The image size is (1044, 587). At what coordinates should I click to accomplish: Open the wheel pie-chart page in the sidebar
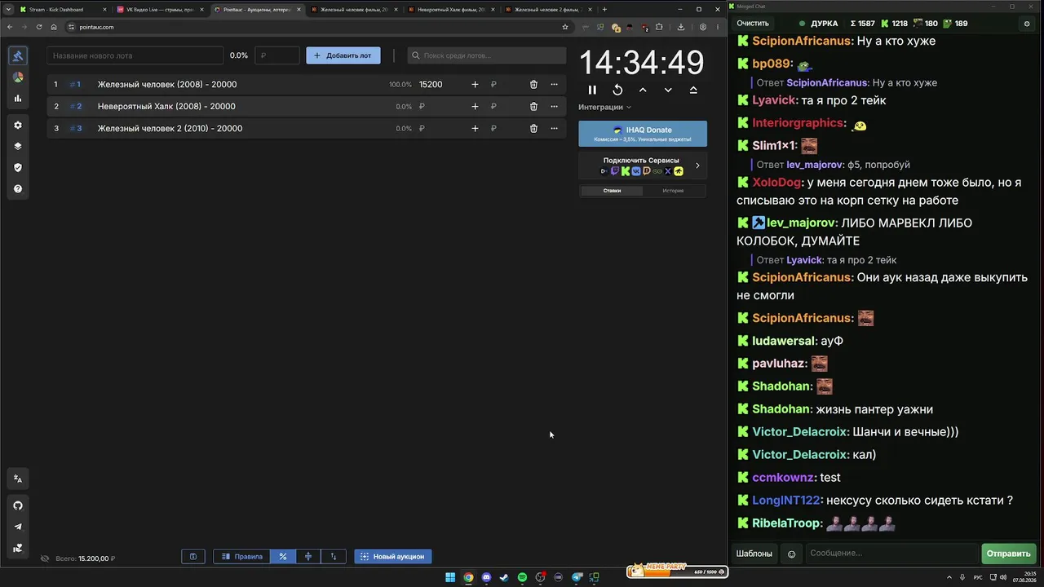[18, 77]
